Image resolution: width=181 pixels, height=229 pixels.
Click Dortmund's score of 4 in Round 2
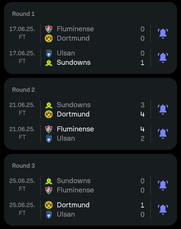(x=143, y=114)
